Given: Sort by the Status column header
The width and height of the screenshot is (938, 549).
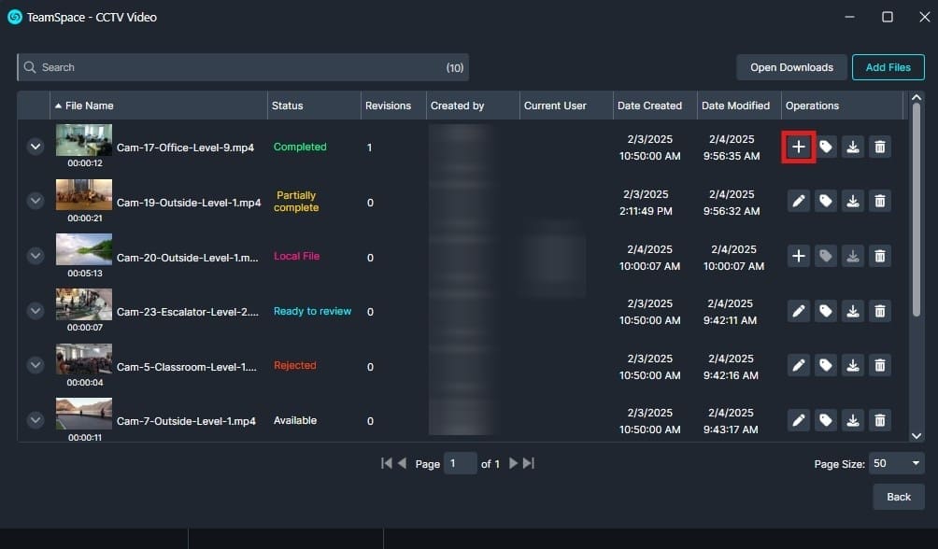Looking at the screenshot, I should click(x=288, y=106).
